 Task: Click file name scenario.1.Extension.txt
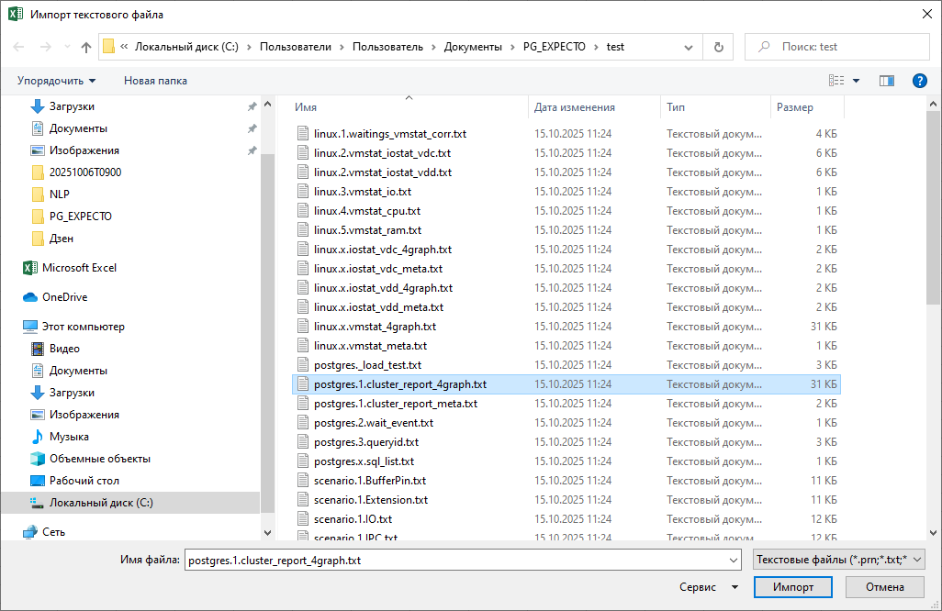click(x=371, y=500)
